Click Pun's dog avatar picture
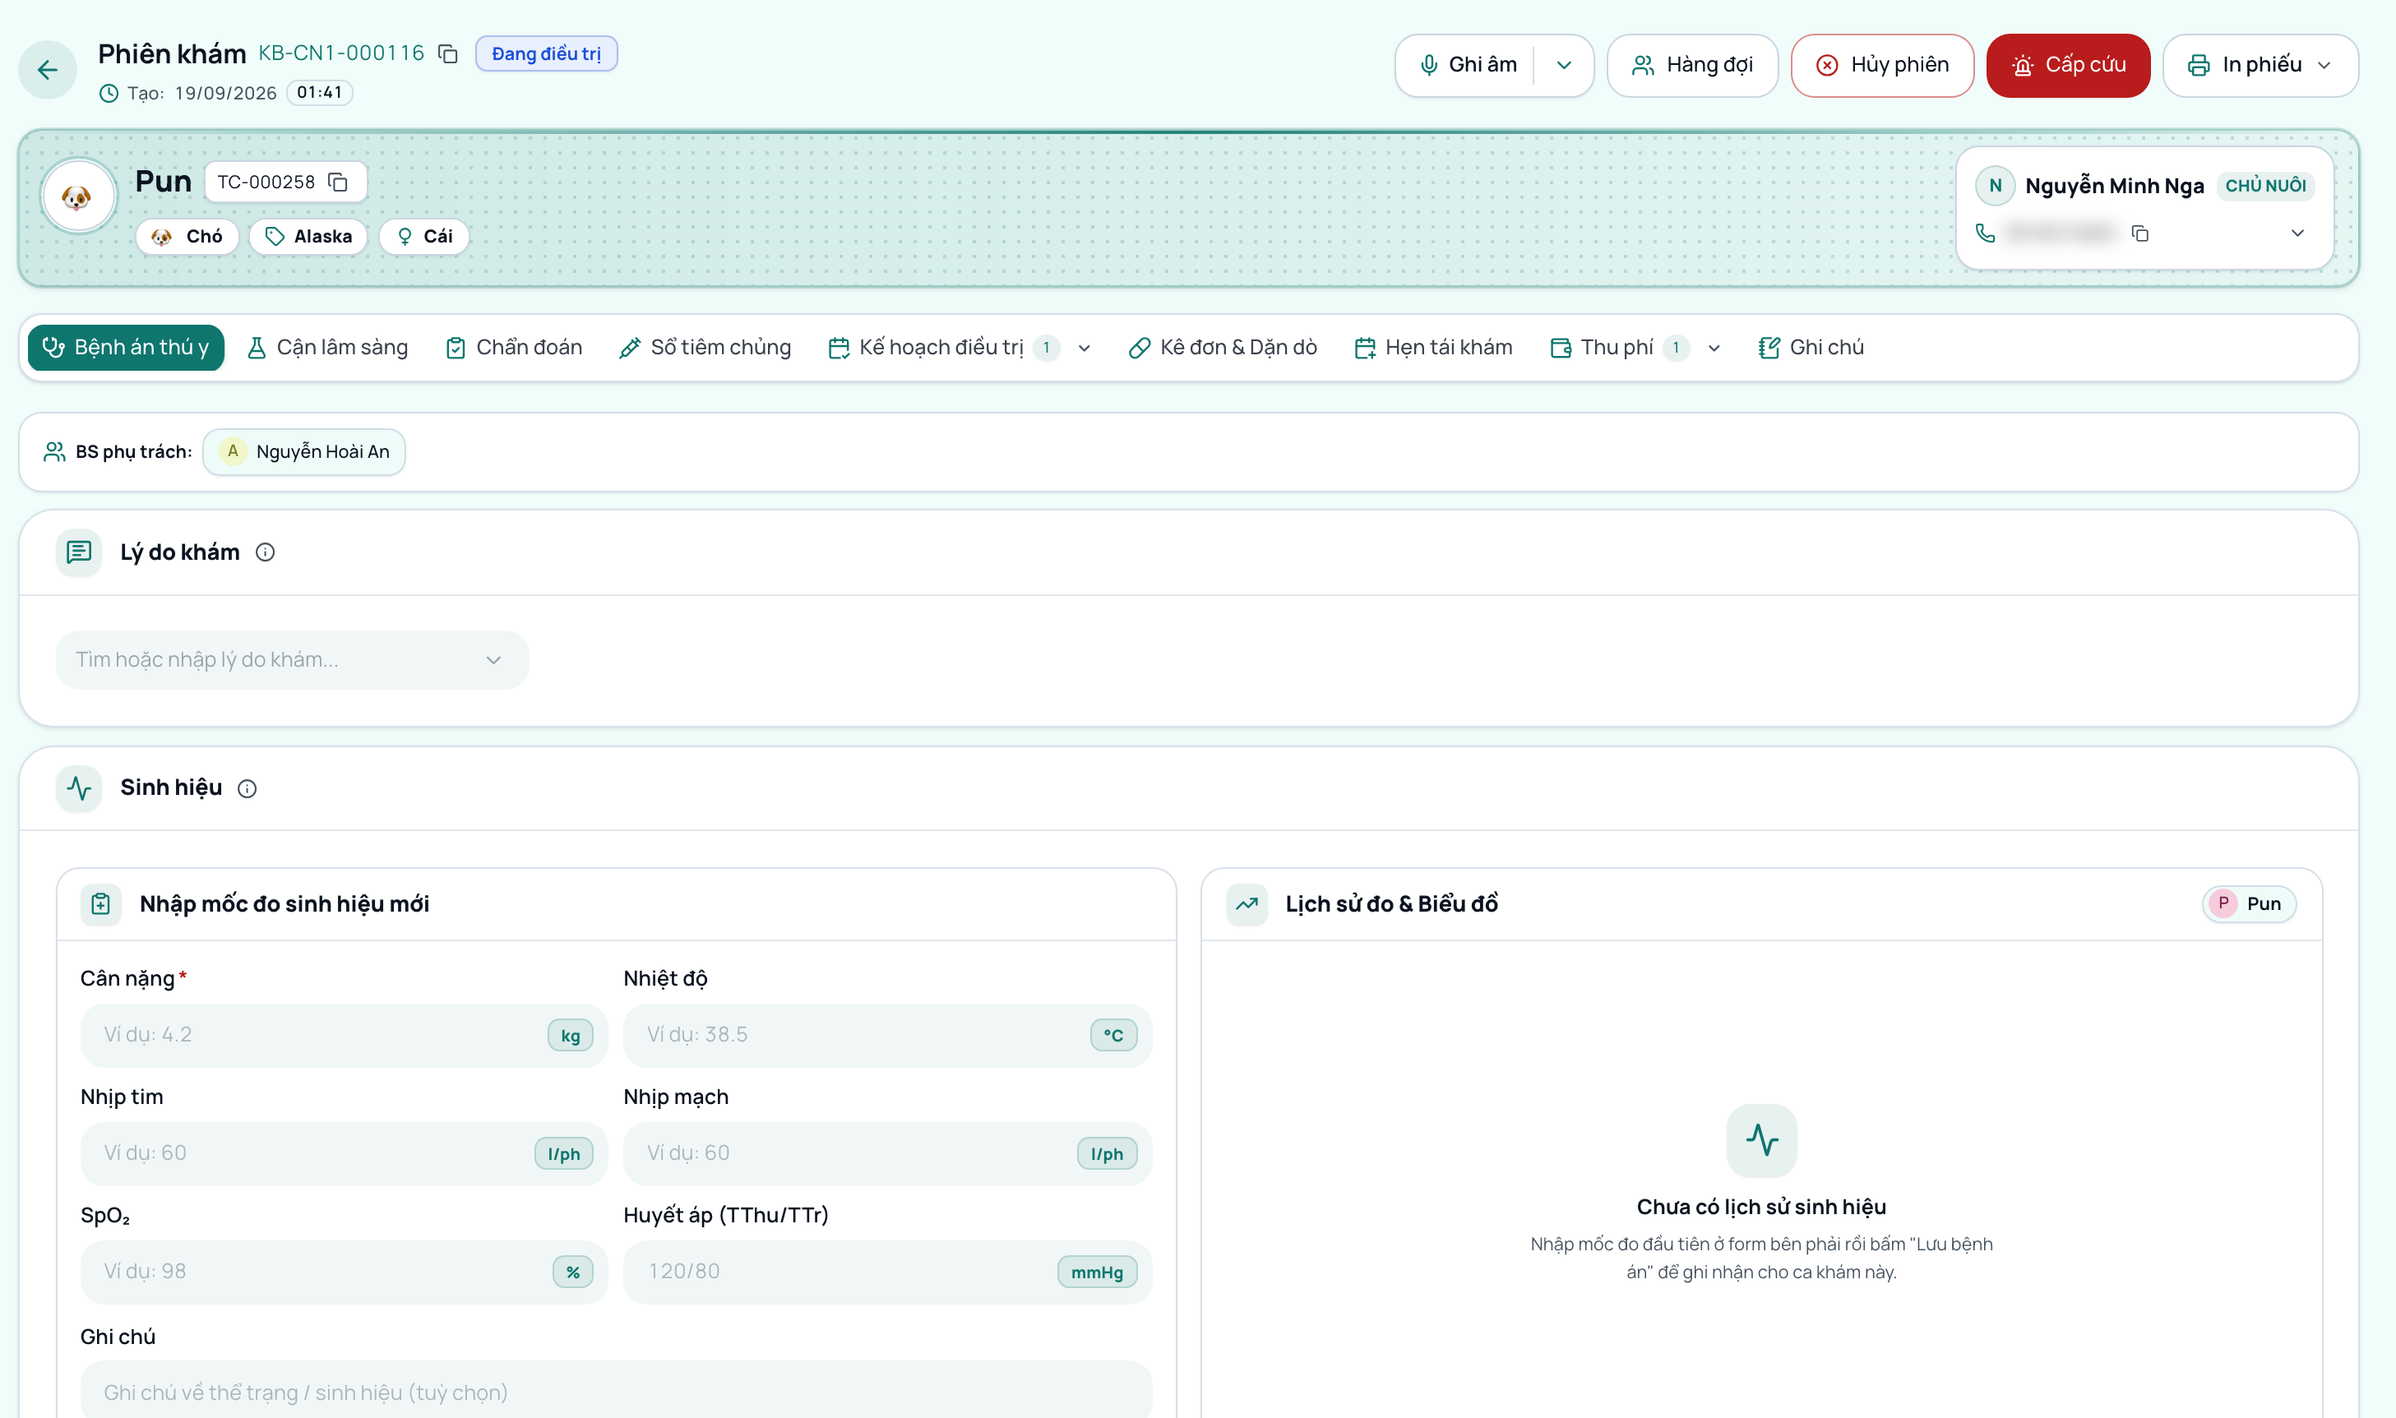Screen dimensions: 2396x1418 [x=78, y=196]
